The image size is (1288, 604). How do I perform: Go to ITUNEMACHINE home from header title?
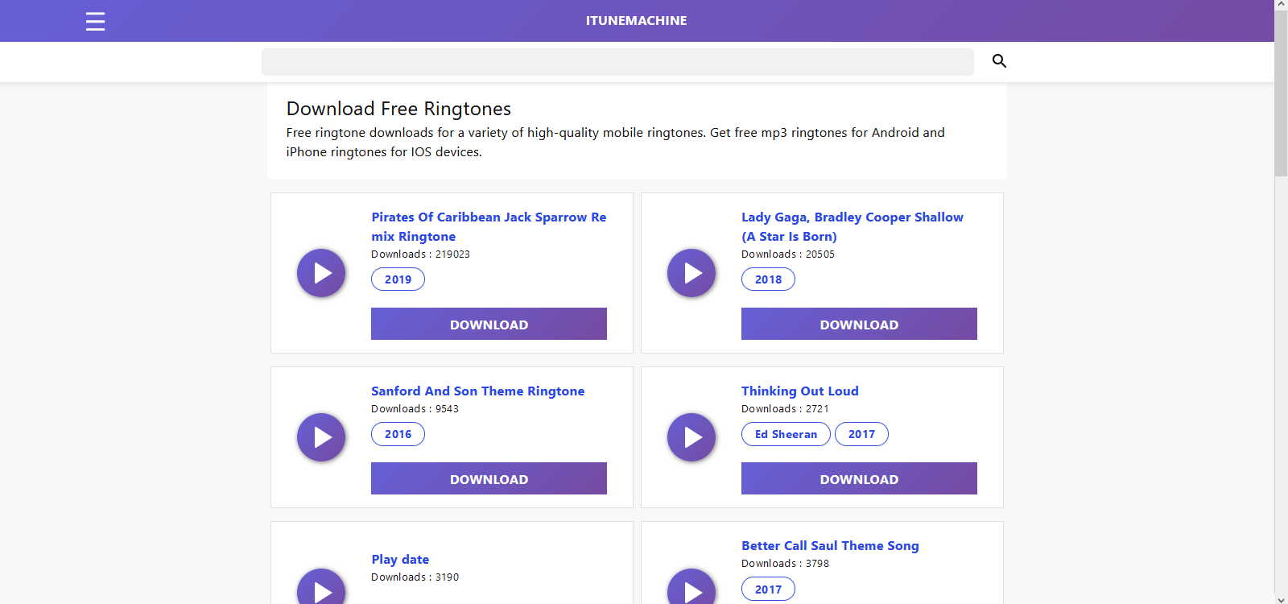(636, 21)
